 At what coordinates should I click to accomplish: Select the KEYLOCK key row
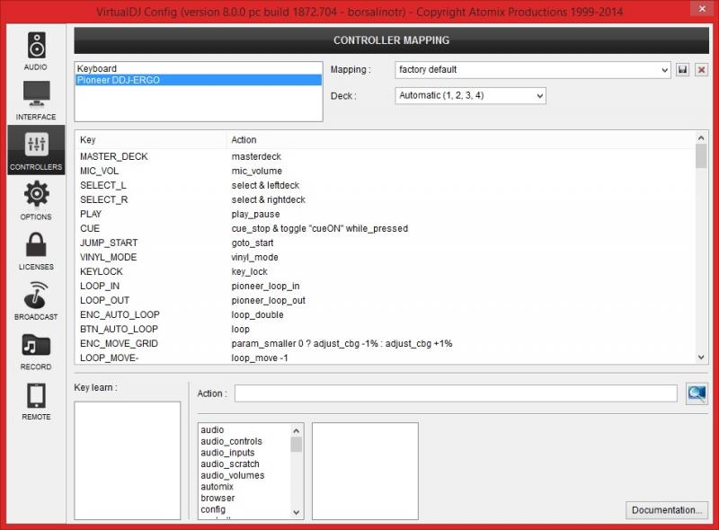click(x=386, y=271)
